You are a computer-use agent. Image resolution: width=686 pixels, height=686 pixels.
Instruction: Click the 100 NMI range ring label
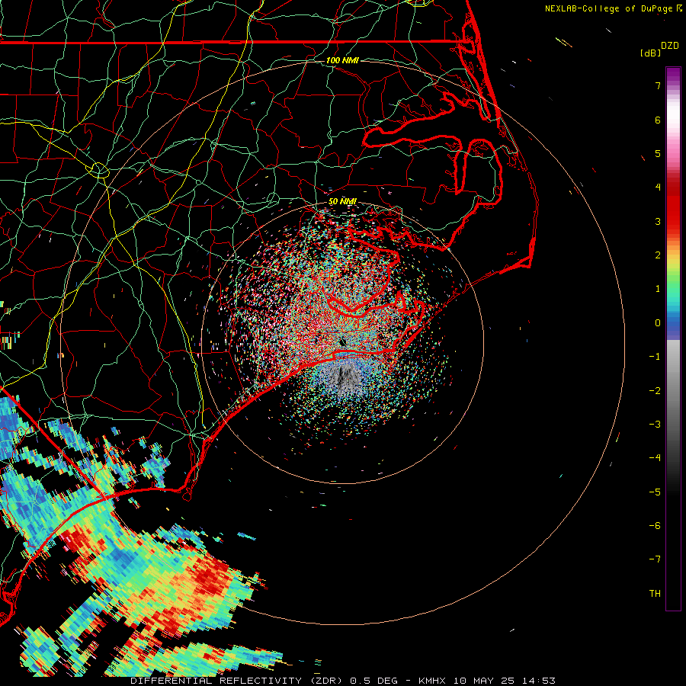click(x=342, y=60)
